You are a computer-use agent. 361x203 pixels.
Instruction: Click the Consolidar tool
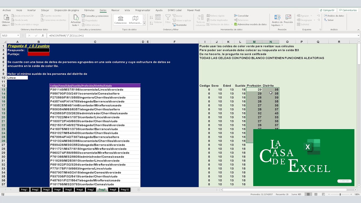click(241, 16)
